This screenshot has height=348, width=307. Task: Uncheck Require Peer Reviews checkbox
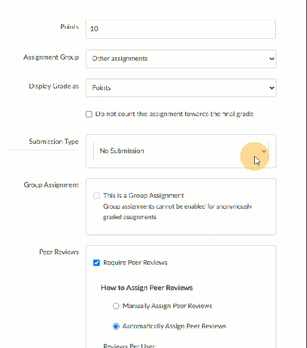96,262
